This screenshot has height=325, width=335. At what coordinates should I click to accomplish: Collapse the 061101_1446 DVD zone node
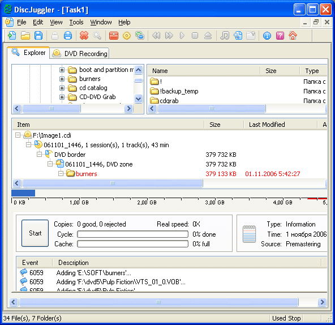[x=50, y=164]
